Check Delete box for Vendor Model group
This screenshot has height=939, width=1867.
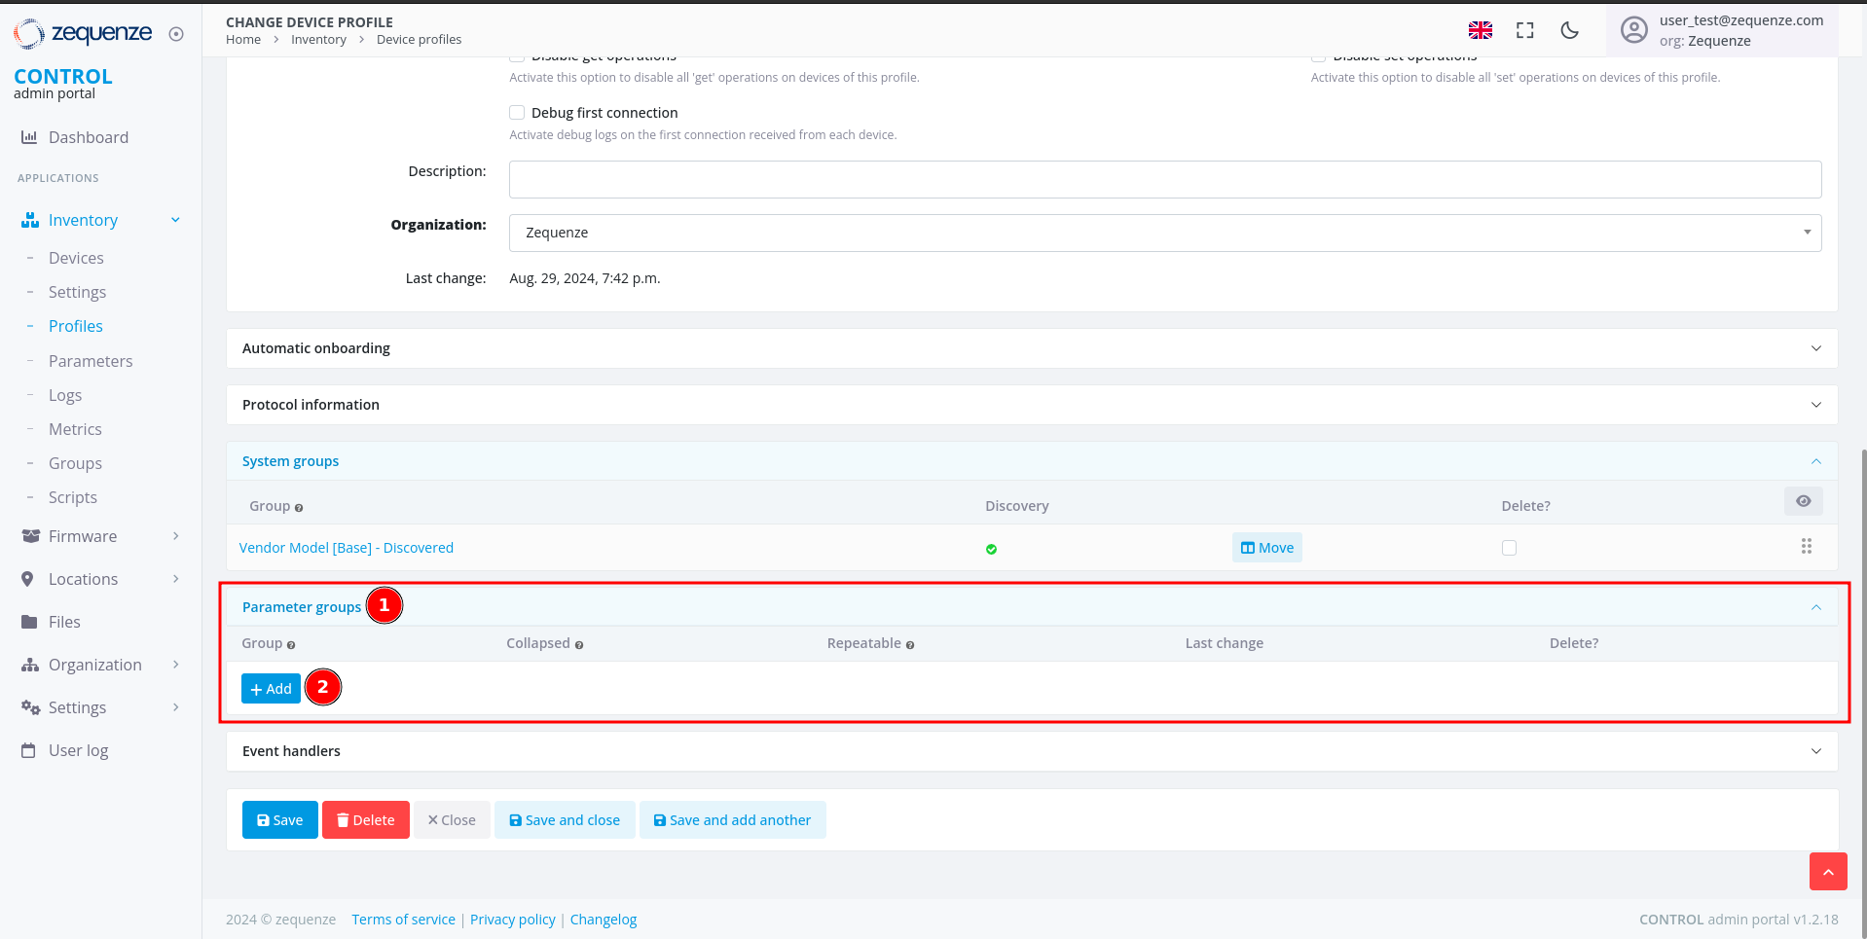click(x=1509, y=548)
